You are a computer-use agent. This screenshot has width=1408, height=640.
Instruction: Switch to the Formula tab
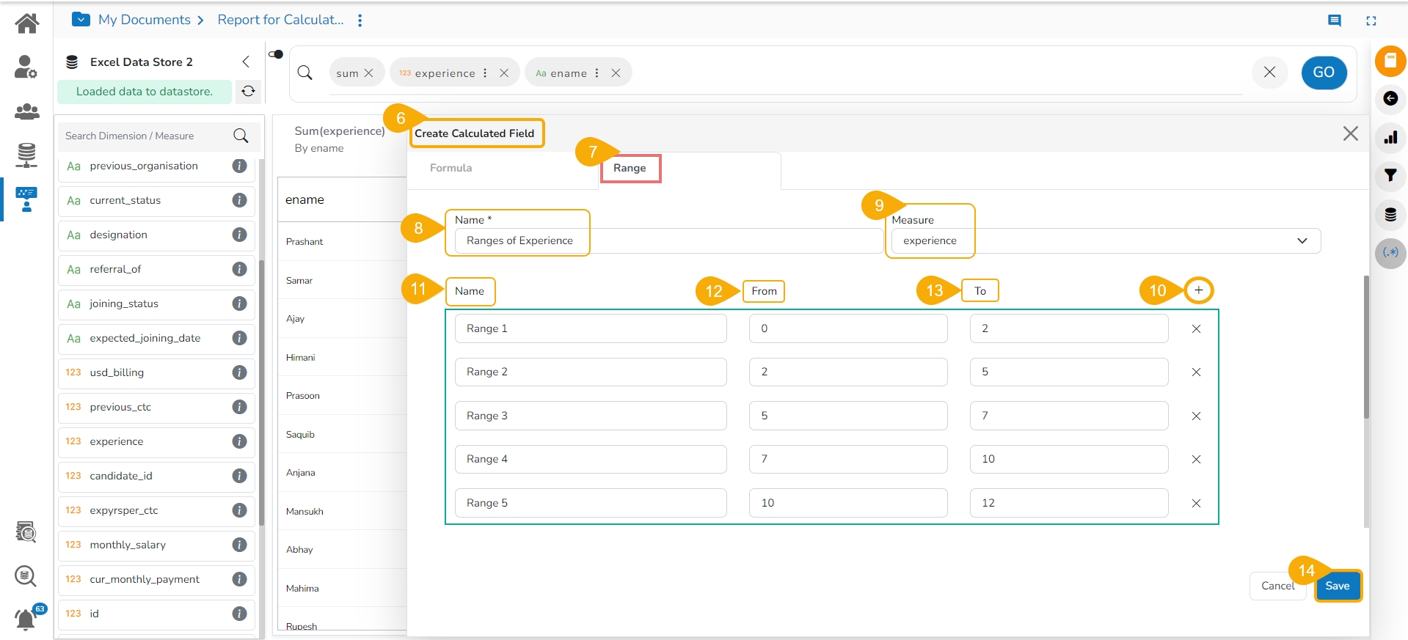(451, 168)
